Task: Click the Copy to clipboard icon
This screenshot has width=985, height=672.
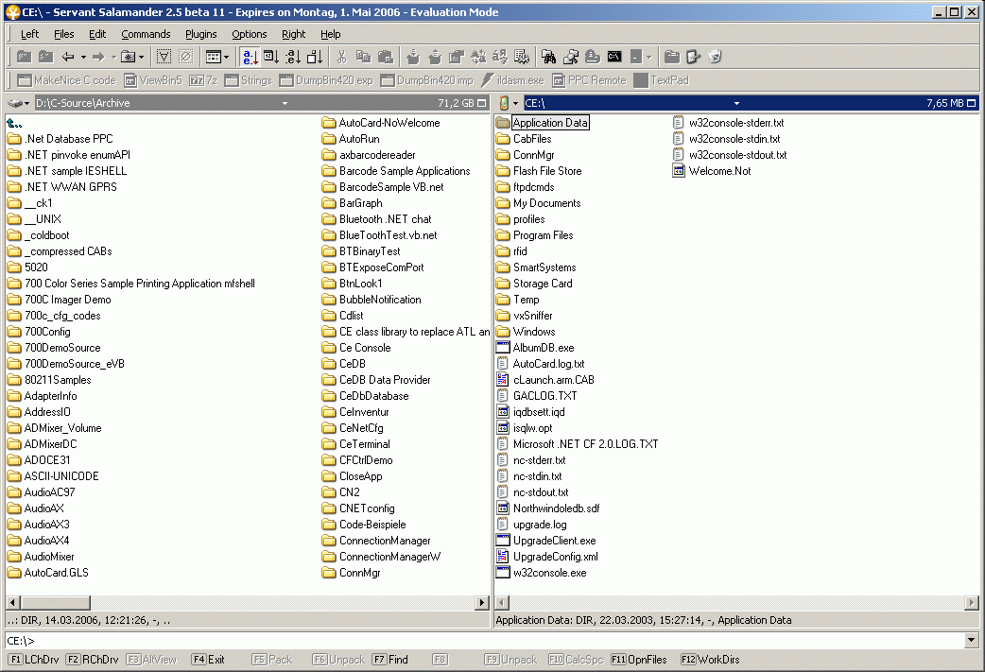Action: pos(363,57)
